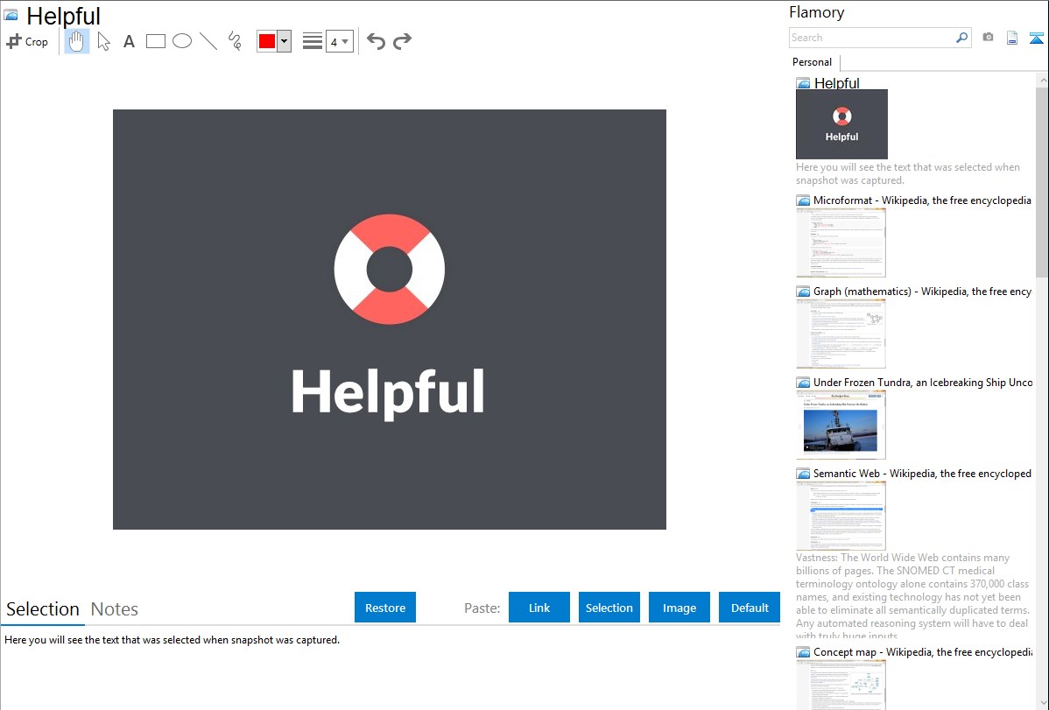The width and height of the screenshot is (1049, 710).
Task: Select 'Semantic Web - Wikipedia' snapshot title
Action: (922, 473)
